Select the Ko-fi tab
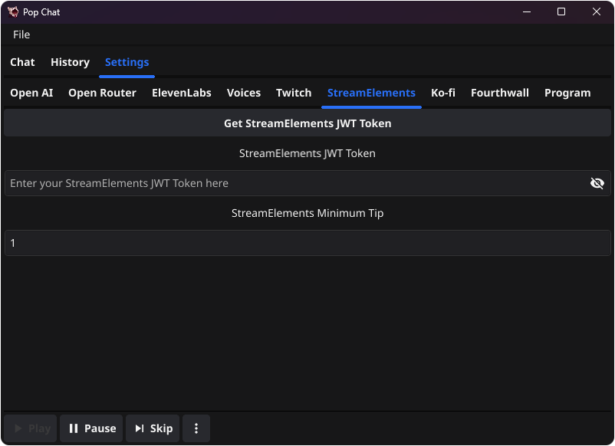 tap(443, 93)
